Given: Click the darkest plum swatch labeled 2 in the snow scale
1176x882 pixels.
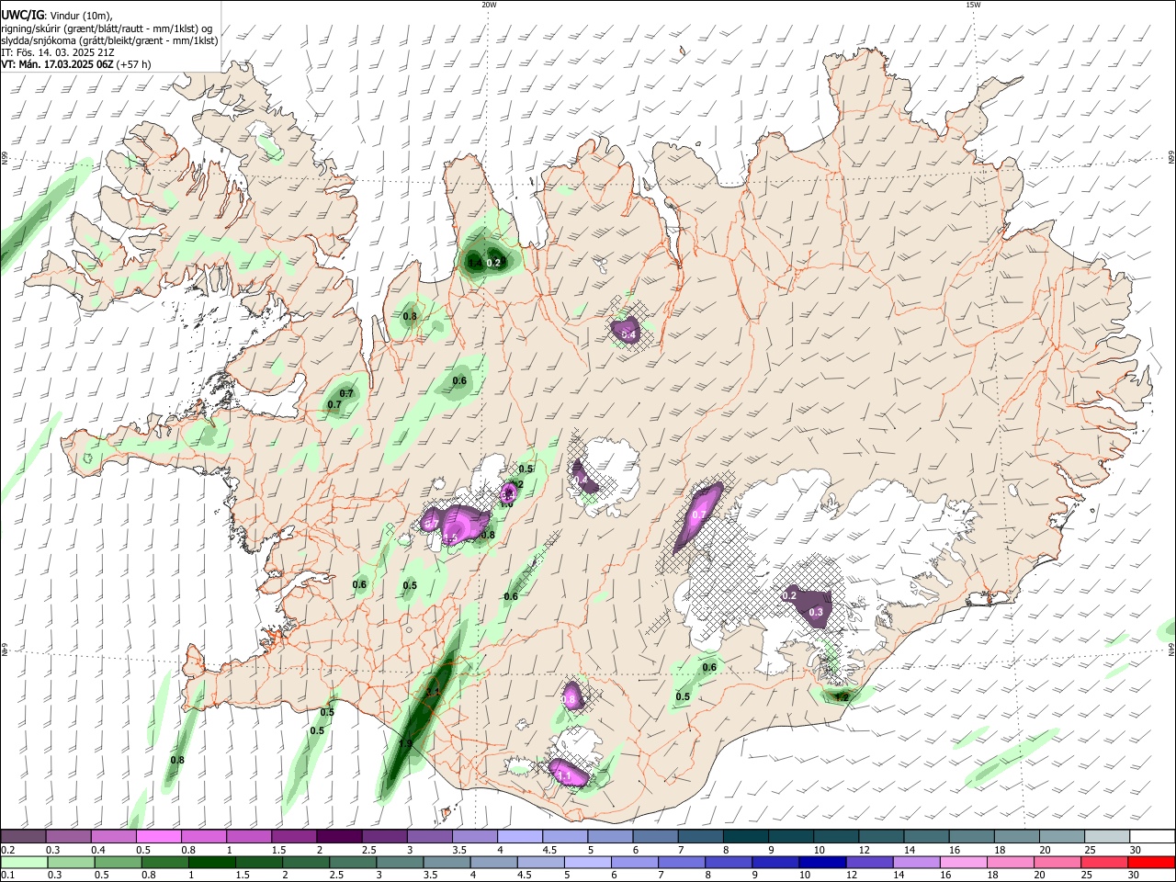Looking at the screenshot, I should (x=339, y=836).
